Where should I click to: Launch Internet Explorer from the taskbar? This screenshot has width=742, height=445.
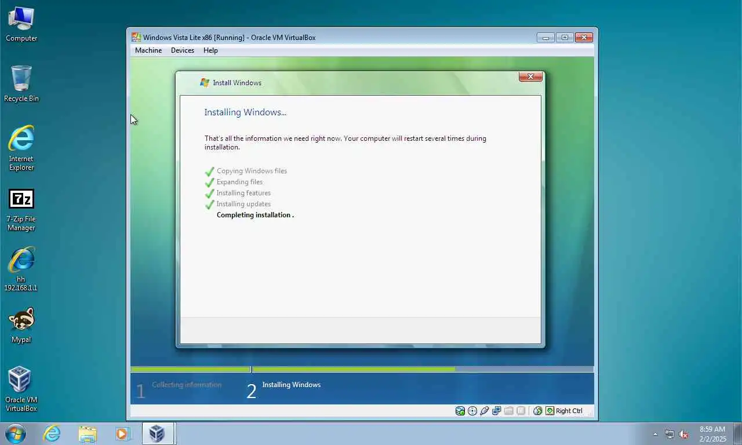tap(52, 433)
